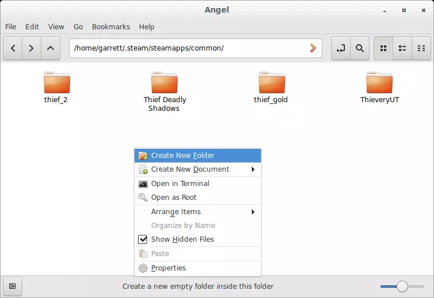The height and width of the screenshot is (298, 434).
Task: Go forward with the right arrow button
Action: (x=32, y=48)
